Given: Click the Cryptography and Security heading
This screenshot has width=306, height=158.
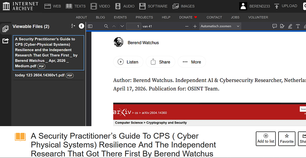Looking at the screenshot, I should tap(166, 123).
